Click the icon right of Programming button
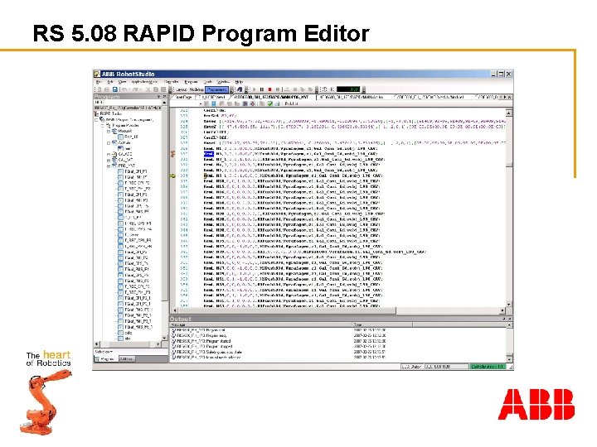This screenshot has height=447, width=597. [x=240, y=89]
